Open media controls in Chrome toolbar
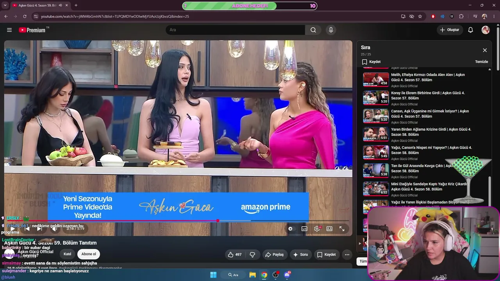500x281 pixels. [x=475, y=16]
